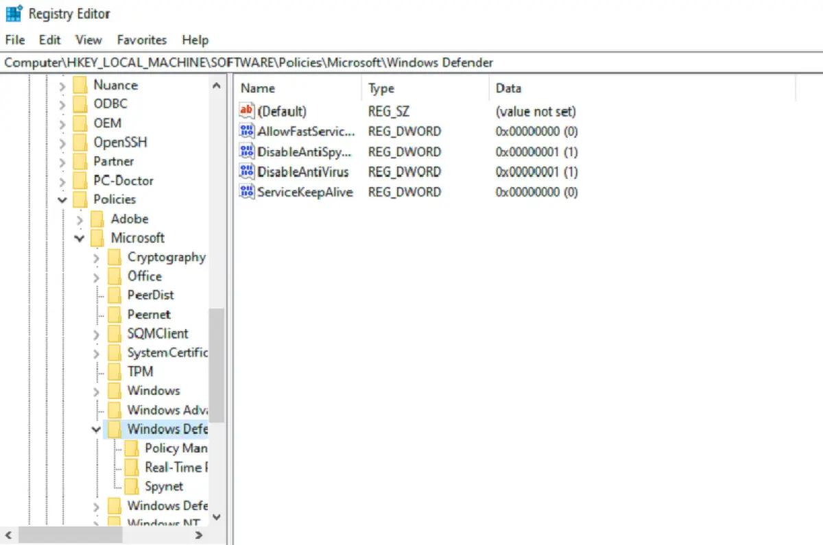Select the "SystemCertific" tree label
Screen dimensions: 823x545
167,353
